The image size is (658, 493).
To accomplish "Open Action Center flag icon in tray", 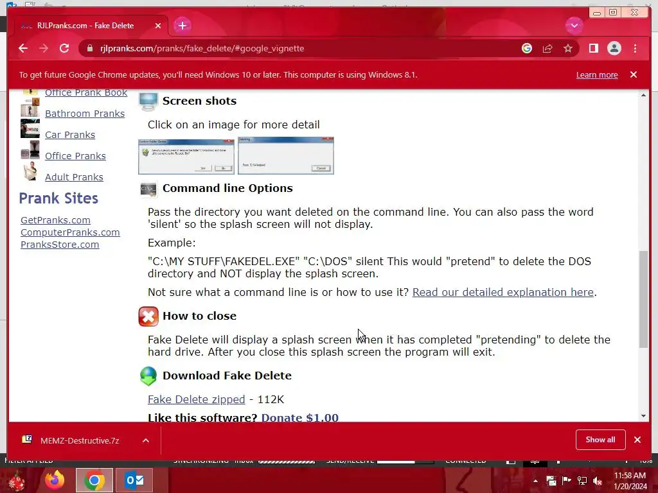I will [566, 481].
